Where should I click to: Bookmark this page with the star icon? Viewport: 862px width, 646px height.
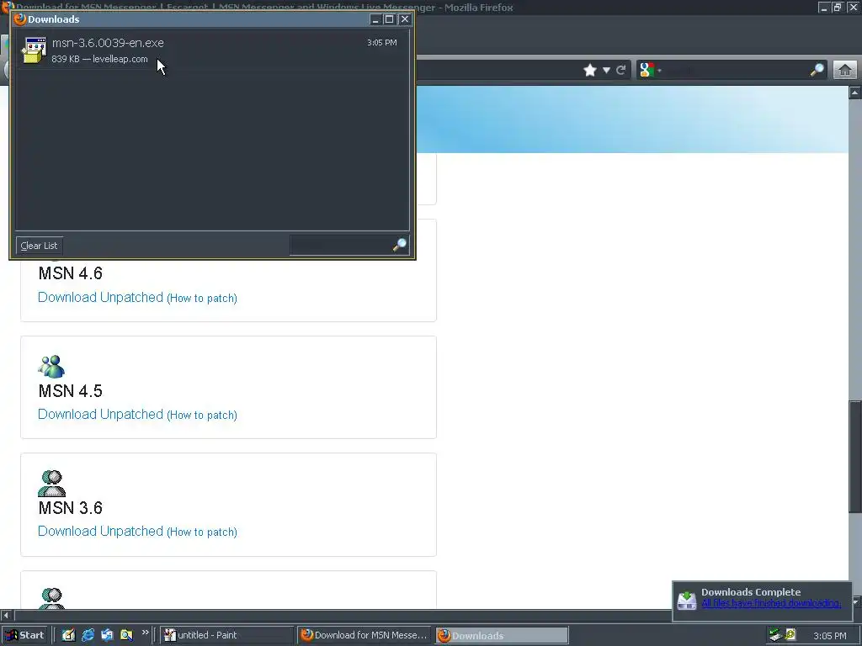click(590, 71)
